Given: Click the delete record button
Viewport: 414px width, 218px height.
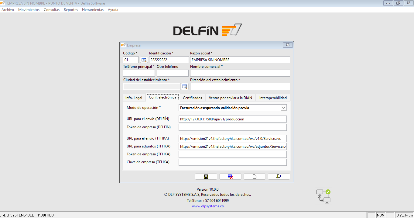Looking at the screenshot, I should pyautogui.click(x=230, y=177).
